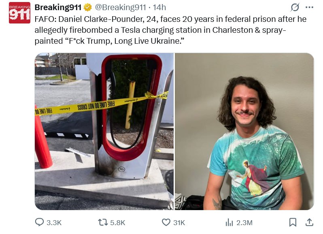The image size is (323, 234).
Task: Open the @Breaking911 handle link
Action: 121,7
